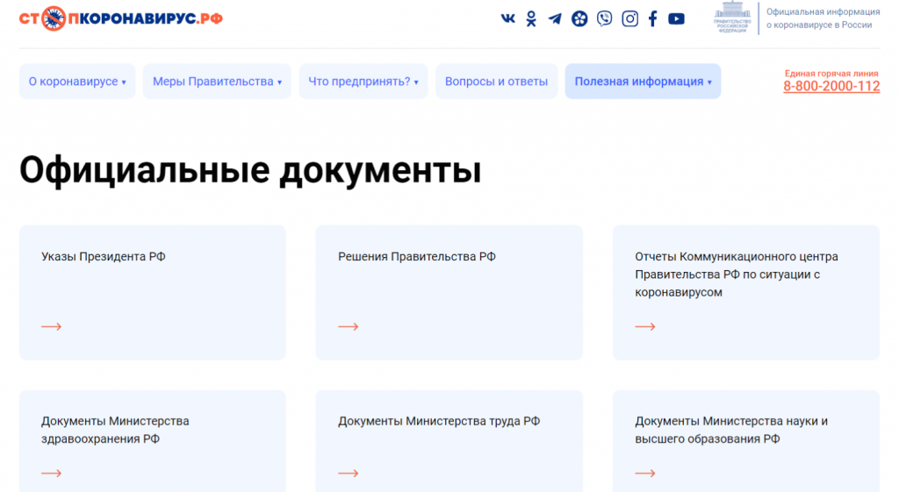Click the СТОПКОРОНАВИРУС.РФ site logo
This screenshot has width=899, height=492.
tap(121, 18)
